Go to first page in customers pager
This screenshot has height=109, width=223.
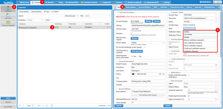20,106
